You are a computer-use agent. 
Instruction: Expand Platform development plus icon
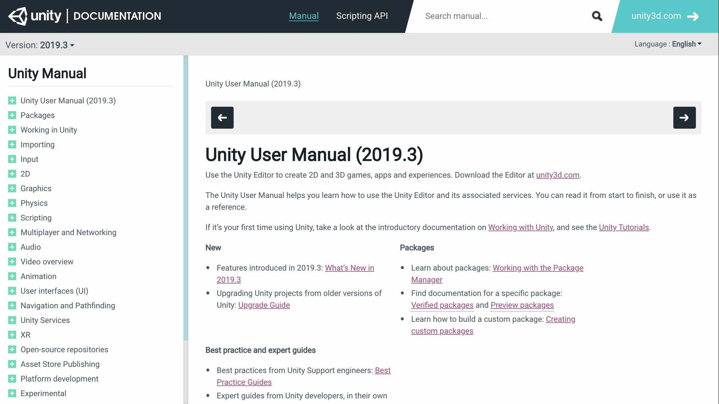[12, 379]
